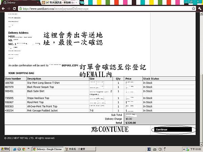Click the CH language bar indicator

click(x=149, y=149)
